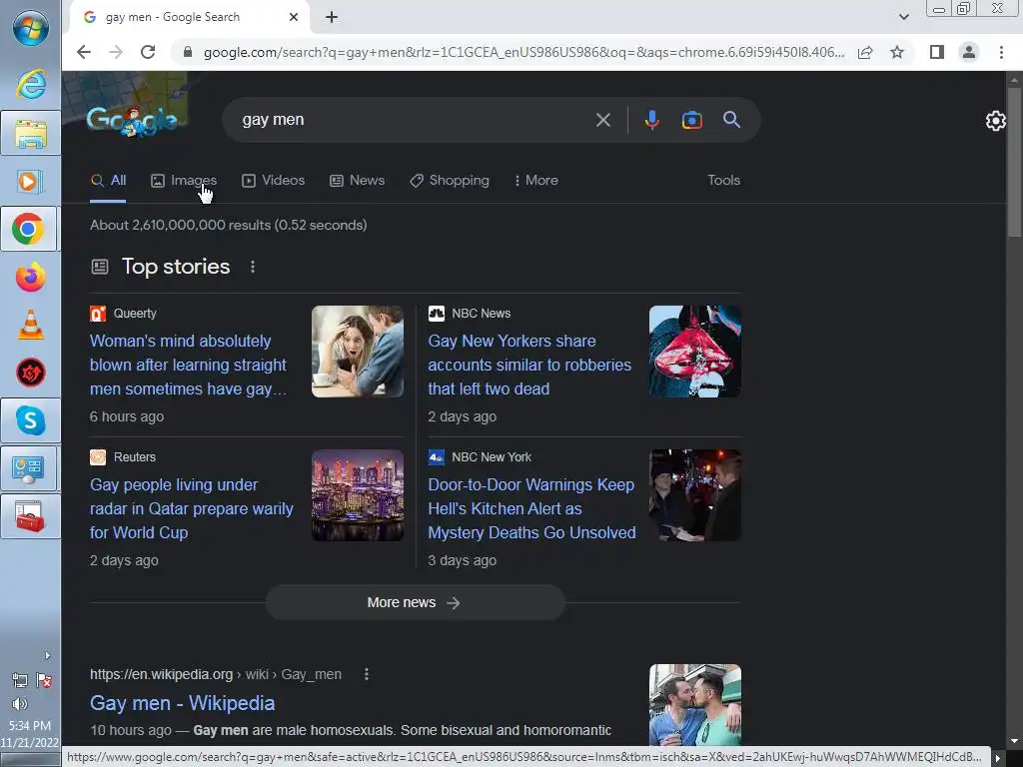Open a new browser tab
1023x767 pixels.
point(332,17)
